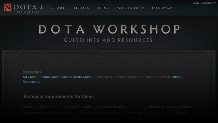Screen dimensions: 218x123
Task: Click the Guidelines and Resources subtitle
Action: 108,40
